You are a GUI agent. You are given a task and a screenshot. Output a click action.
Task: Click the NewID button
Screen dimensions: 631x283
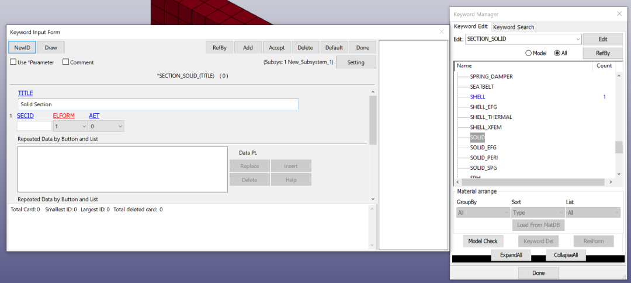pyautogui.click(x=22, y=47)
